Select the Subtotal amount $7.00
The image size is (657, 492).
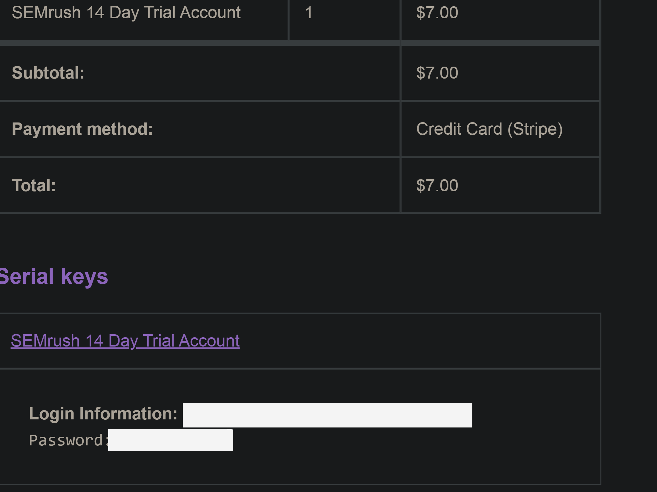click(437, 73)
